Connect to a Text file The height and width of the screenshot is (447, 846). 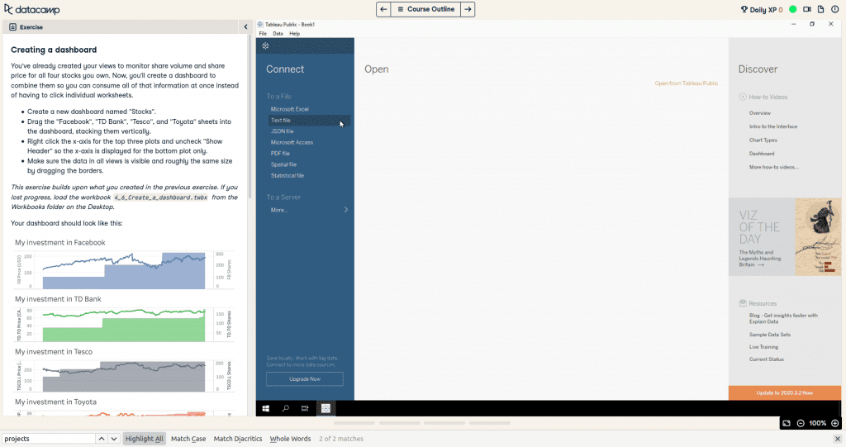point(310,121)
